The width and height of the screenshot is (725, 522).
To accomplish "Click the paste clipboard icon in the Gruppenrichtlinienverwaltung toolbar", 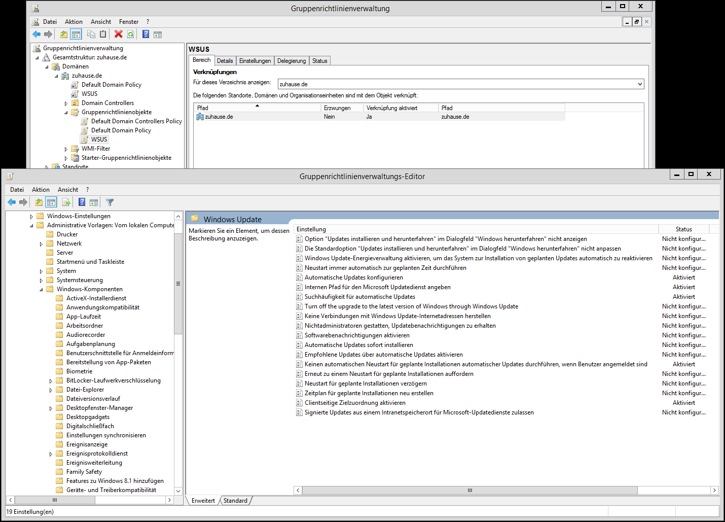I will (103, 34).
